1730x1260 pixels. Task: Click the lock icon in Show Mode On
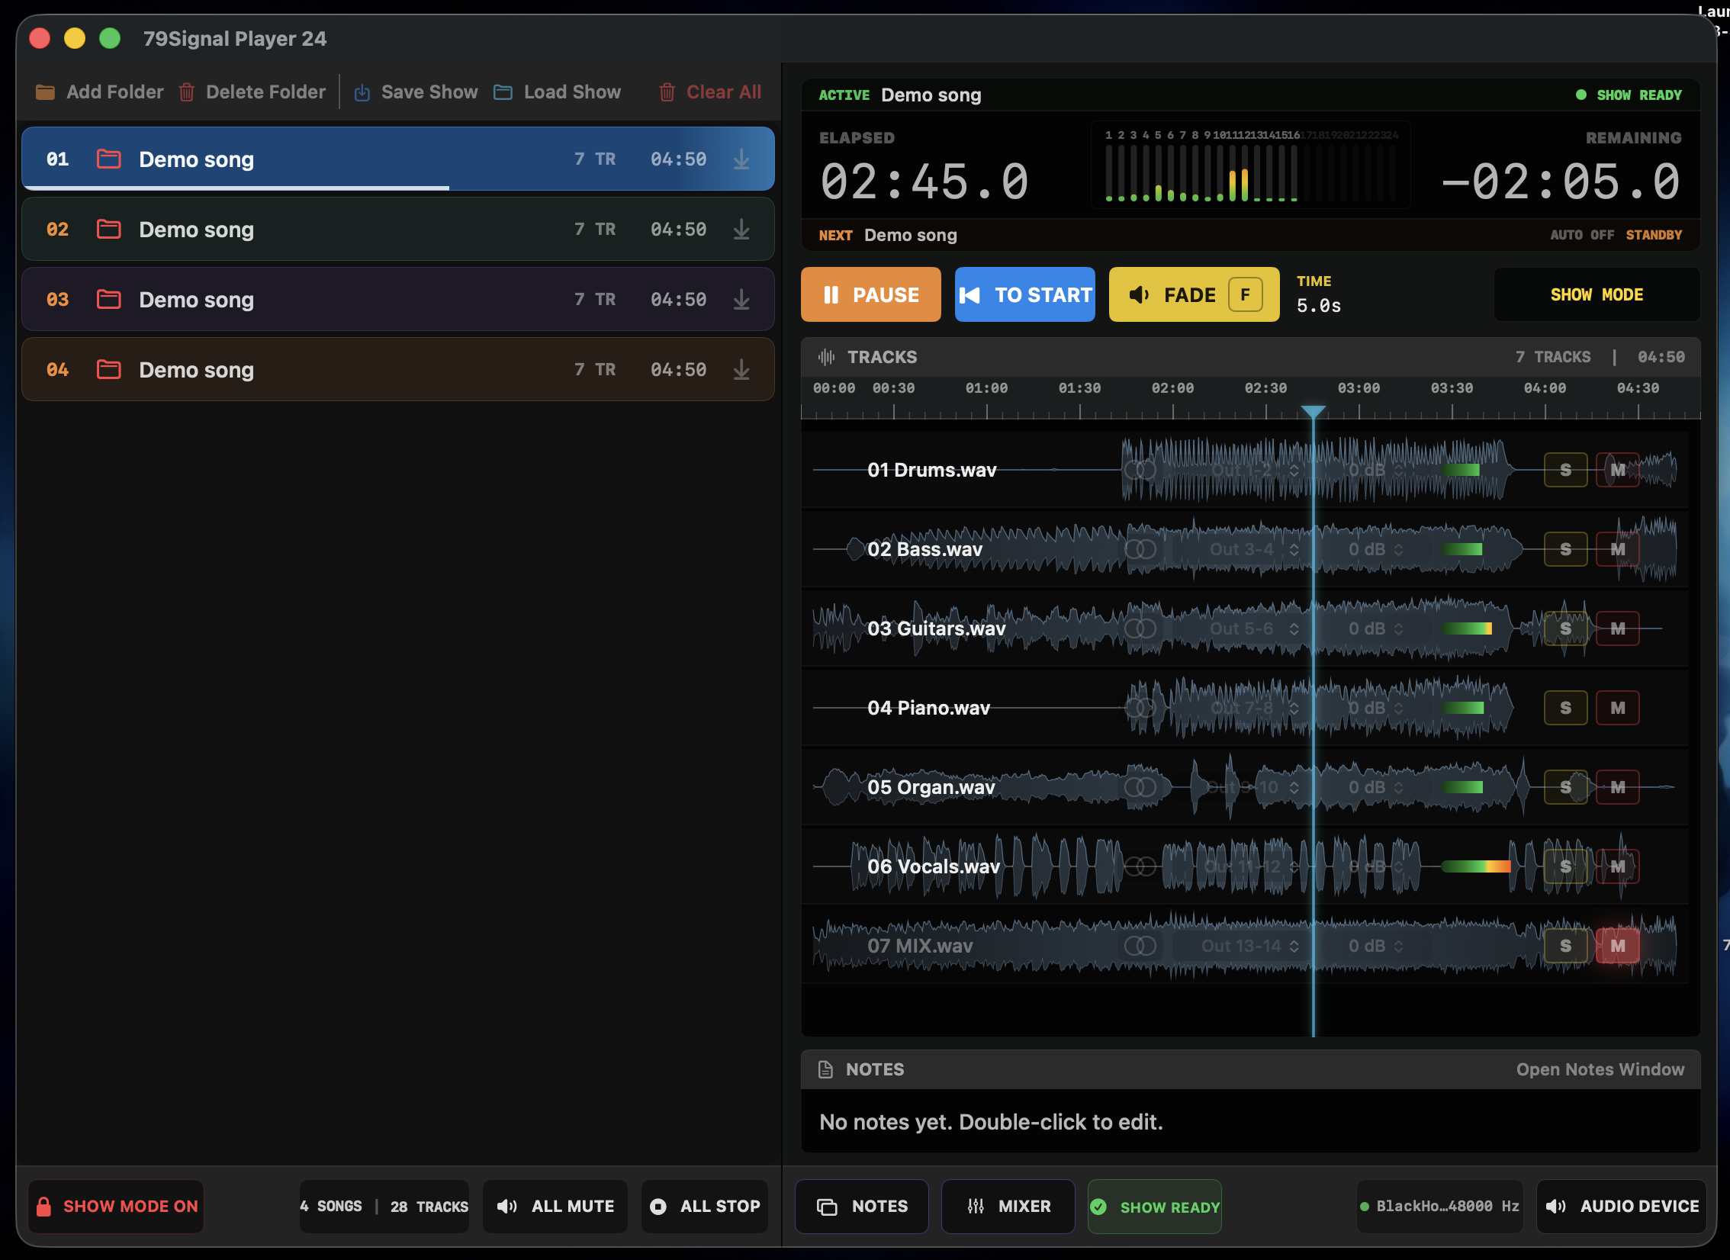[43, 1207]
